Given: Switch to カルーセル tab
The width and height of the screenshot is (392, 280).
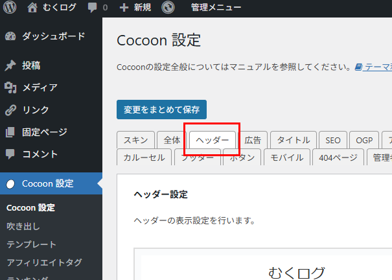Looking at the screenshot, I should (x=144, y=157).
